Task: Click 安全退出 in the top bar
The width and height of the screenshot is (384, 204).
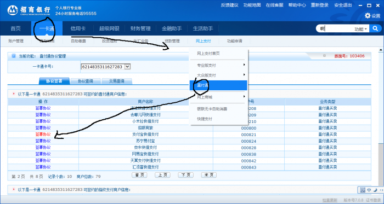Action: [x=343, y=5]
